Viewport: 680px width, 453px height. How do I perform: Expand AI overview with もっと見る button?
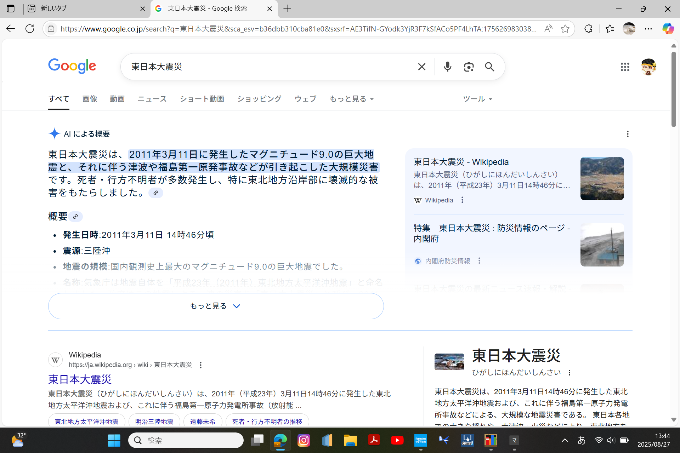(216, 306)
